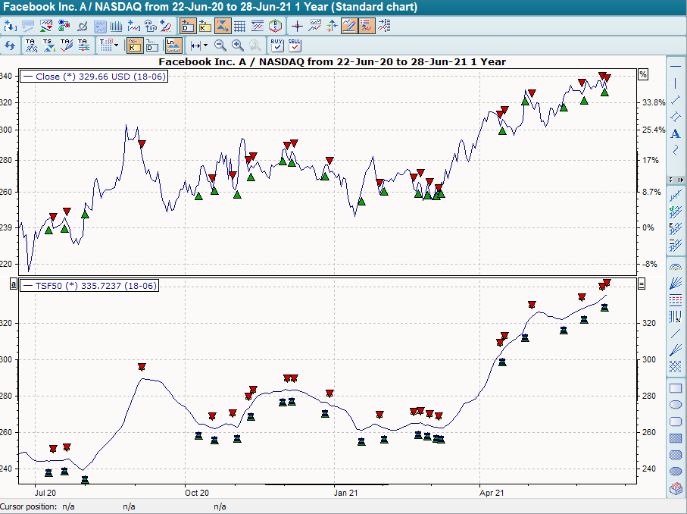The height and width of the screenshot is (514, 687).
Task: Select the zoom out magnifier tool
Action: click(220, 45)
